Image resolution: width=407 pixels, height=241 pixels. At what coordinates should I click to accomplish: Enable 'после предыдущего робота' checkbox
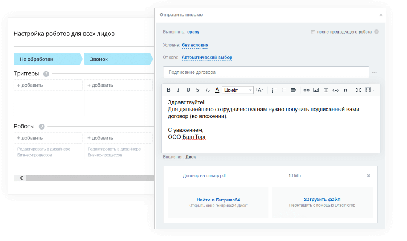[x=313, y=32]
